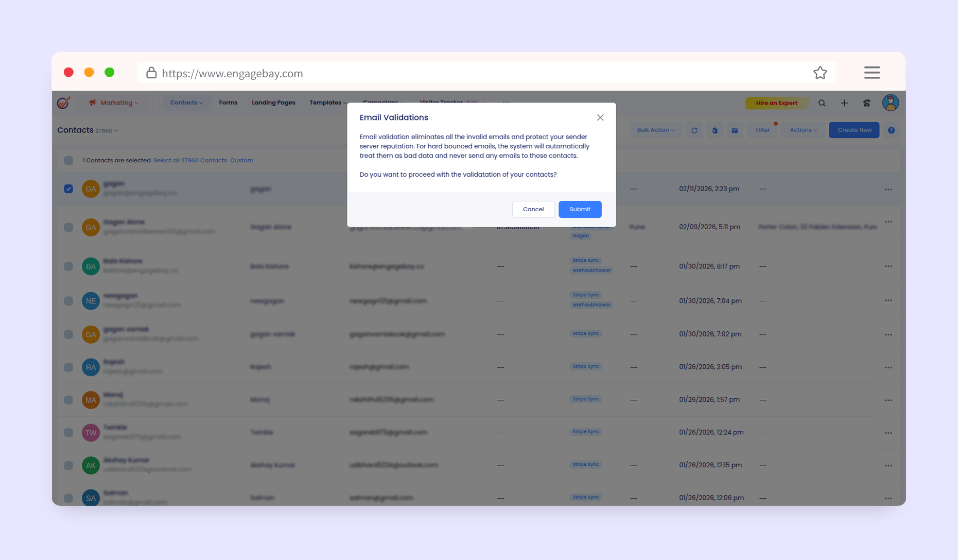The image size is (958, 560).
Task: Close the Email Validations dialog
Action: click(600, 117)
